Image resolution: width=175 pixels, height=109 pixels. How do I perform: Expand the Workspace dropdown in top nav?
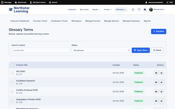pyautogui.click(x=121, y=9)
